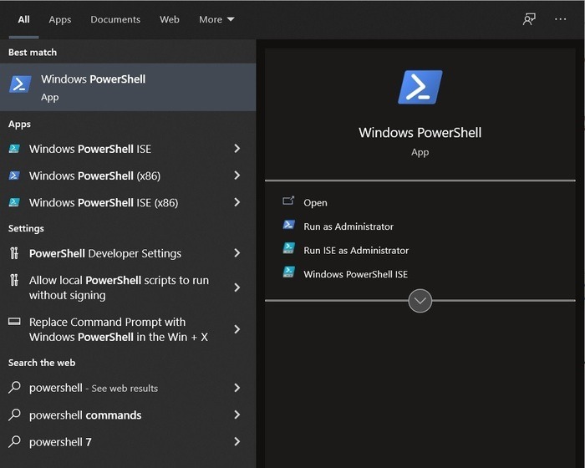Search web for 'powershell 7'
Viewport: 585px width, 468px height.
pos(60,442)
